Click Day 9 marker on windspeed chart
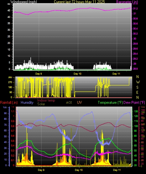 click(x=39, y=74)
